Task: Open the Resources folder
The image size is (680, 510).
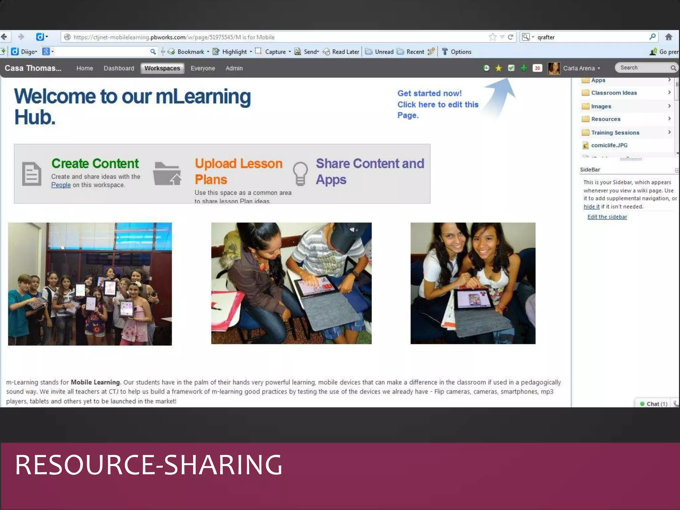Action: click(x=606, y=119)
